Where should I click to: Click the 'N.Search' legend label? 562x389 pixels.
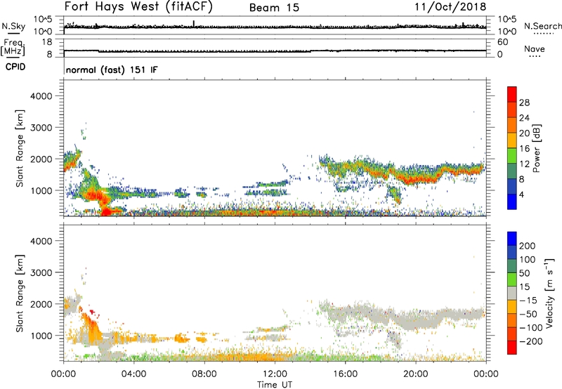point(542,26)
